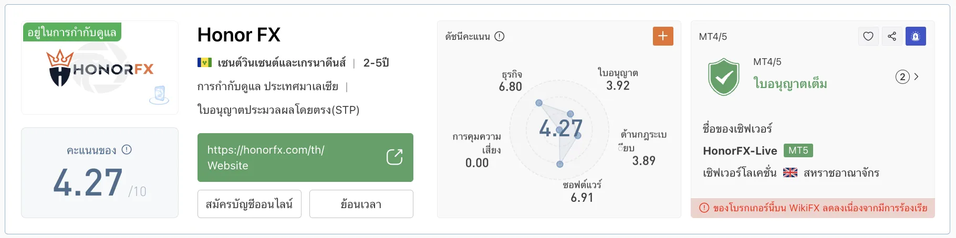Click the MT5 green tag
956x238 pixels.
798,150
